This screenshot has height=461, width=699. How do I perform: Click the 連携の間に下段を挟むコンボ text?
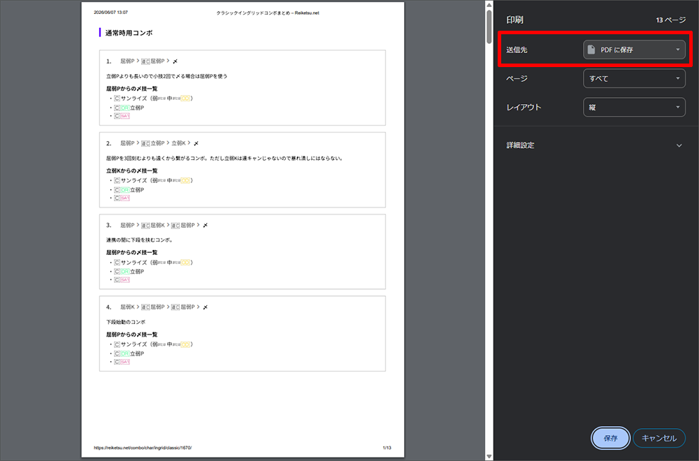tap(140, 240)
